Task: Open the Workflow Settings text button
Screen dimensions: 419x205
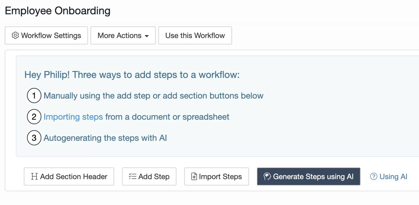Action: pos(51,35)
